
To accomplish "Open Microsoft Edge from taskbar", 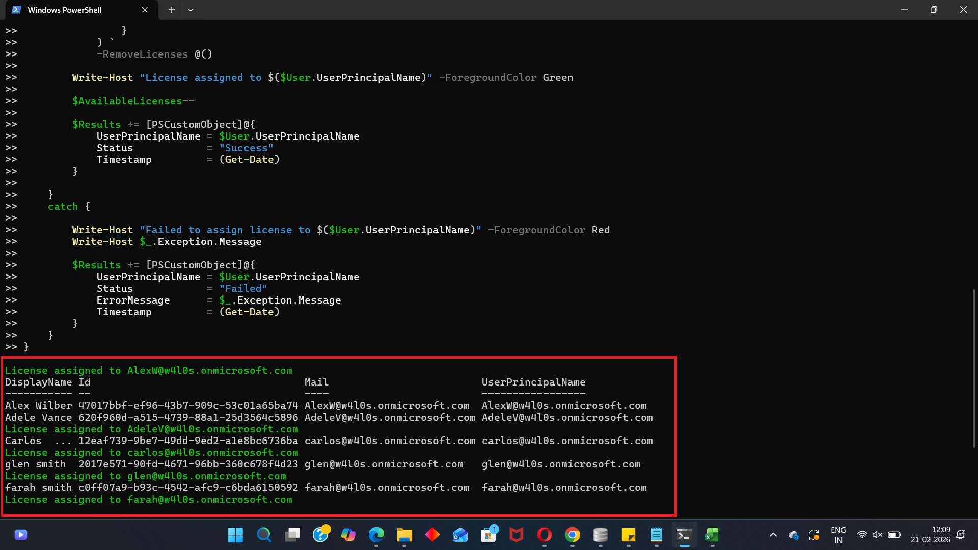I will (376, 535).
